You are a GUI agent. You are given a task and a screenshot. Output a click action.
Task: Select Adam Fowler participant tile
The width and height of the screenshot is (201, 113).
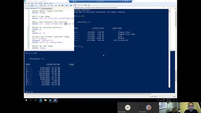(x=128, y=107)
